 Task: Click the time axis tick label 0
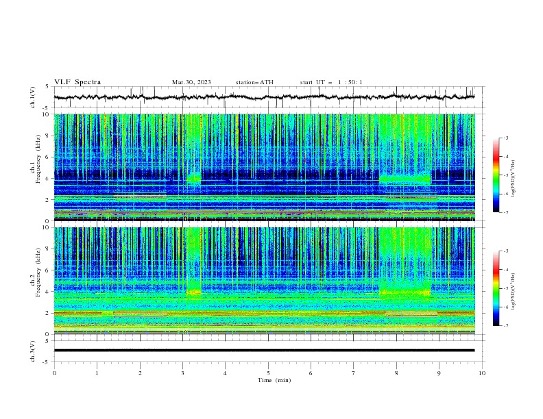tap(54, 373)
